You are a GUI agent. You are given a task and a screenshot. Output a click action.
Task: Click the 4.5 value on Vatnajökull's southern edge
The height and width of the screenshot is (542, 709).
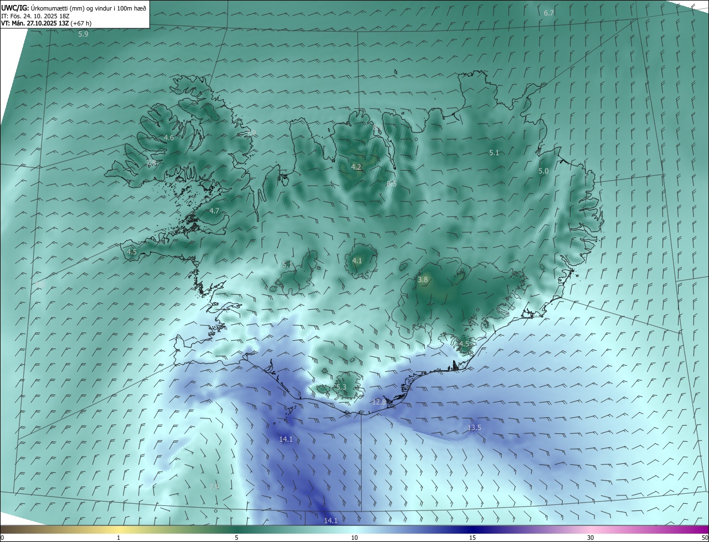click(464, 344)
